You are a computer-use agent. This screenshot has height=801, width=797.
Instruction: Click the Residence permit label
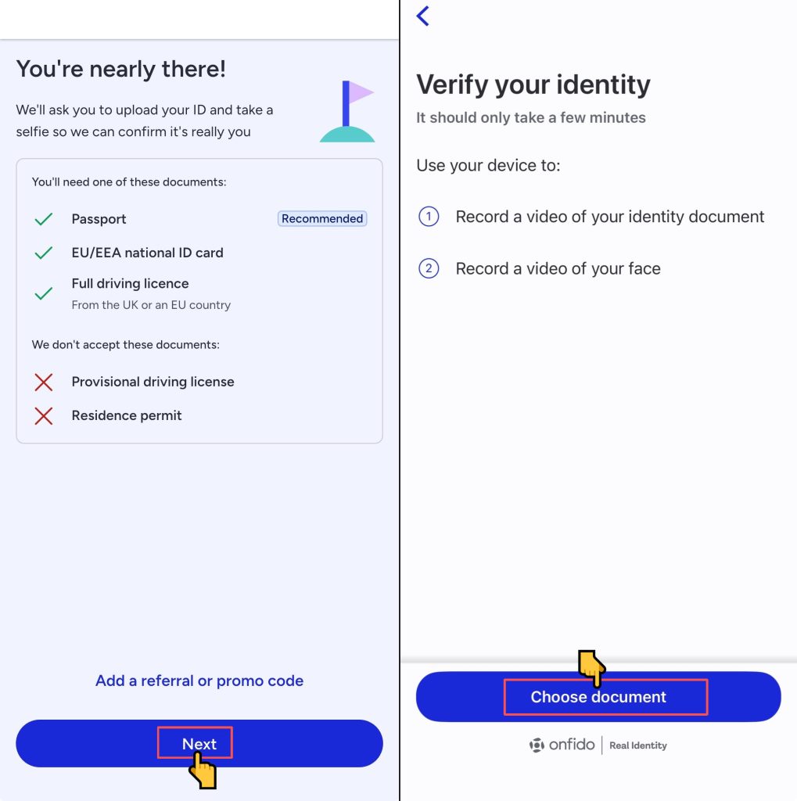(x=127, y=415)
